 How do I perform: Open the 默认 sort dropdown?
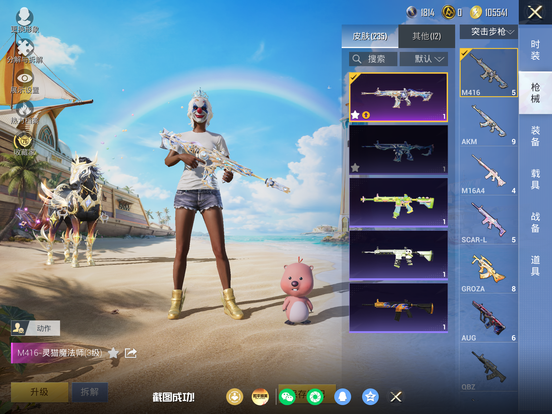click(x=424, y=59)
